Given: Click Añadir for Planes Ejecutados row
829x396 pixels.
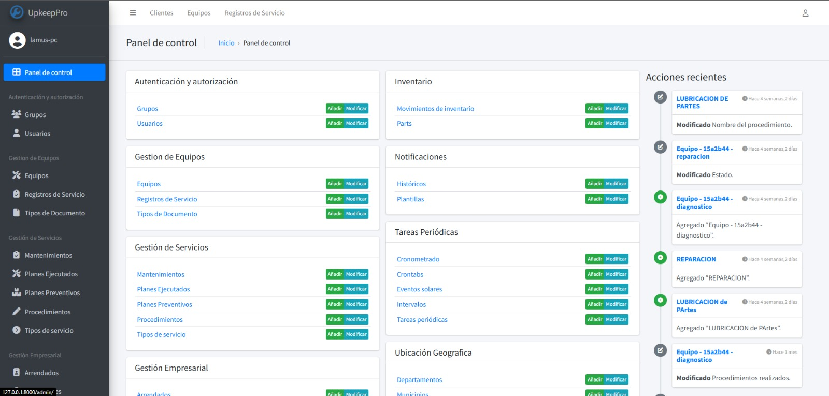Looking at the screenshot, I should coord(335,289).
